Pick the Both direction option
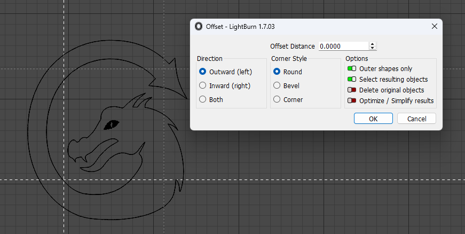Viewport: 465px width, 234px height. click(x=203, y=99)
